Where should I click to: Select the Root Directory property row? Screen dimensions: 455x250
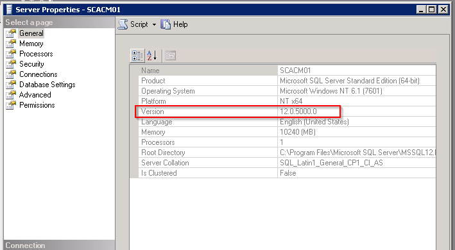tap(287, 153)
